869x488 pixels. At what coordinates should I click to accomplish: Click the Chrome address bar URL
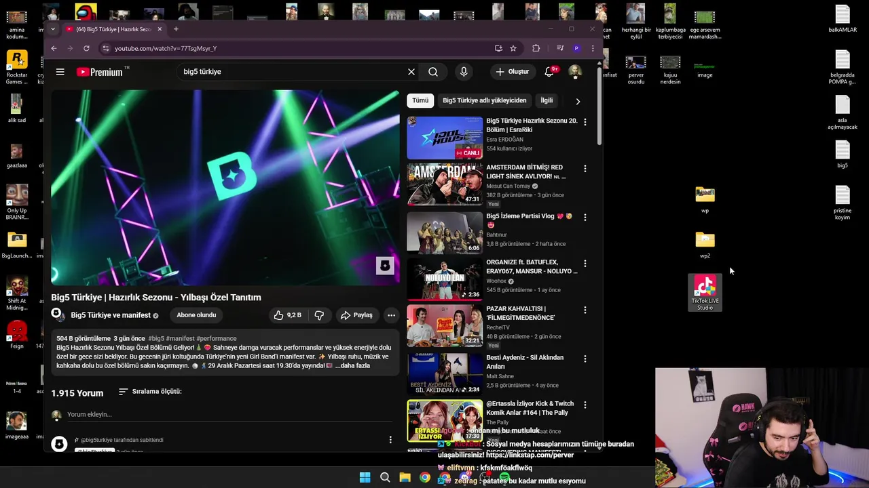click(166, 48)
